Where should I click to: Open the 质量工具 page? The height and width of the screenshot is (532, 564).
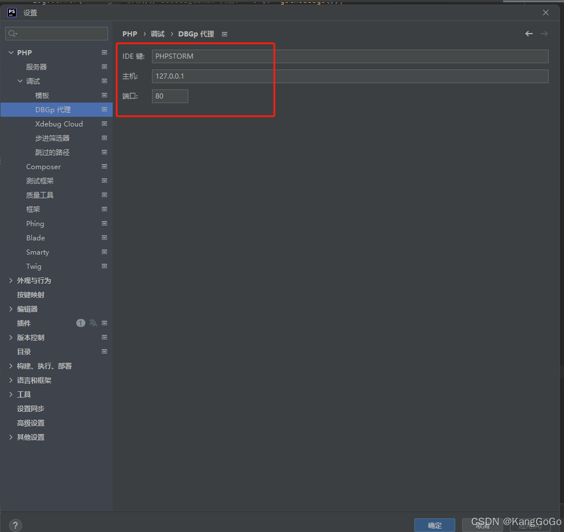[x=40, y=195]
